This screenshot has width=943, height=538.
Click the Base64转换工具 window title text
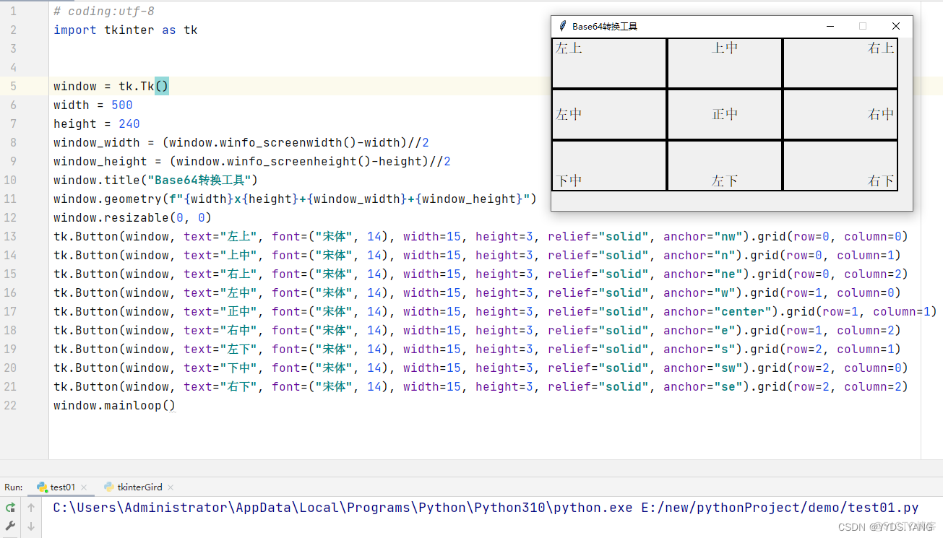[x=605, y=26]
